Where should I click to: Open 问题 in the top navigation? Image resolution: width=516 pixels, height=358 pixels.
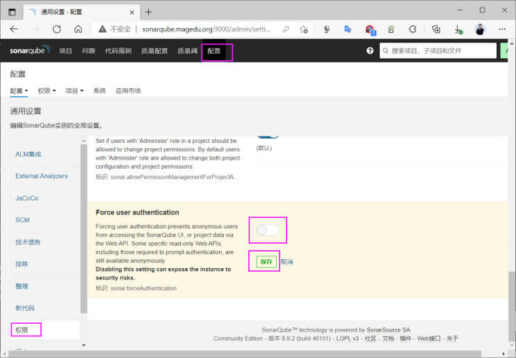[88, 51]
